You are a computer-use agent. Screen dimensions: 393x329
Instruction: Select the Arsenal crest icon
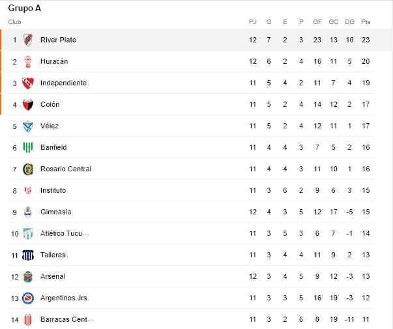pyautogui.click(x=28, y=276)
